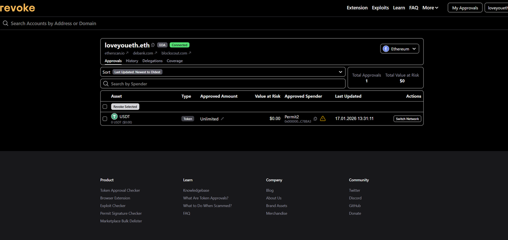
Task: Open the Donate link
Action: coord(355,213)
